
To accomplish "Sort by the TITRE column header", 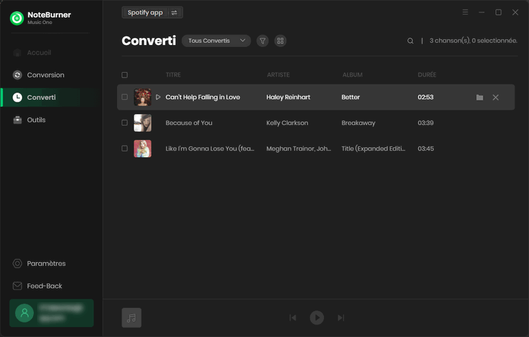I will [173, 75].
